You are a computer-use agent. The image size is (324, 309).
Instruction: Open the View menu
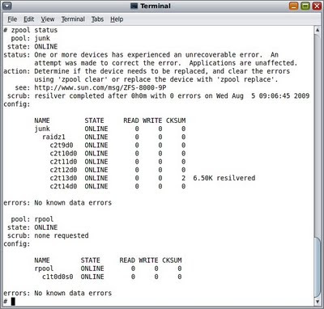48,19
